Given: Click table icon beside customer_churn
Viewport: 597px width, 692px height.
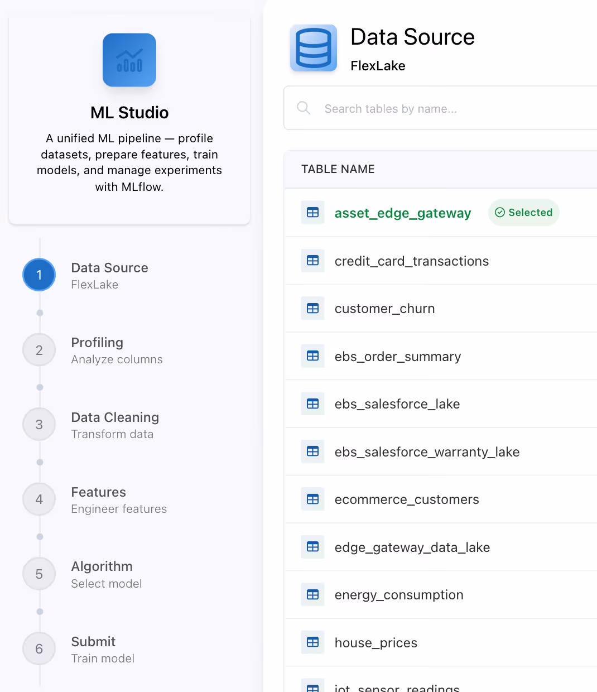Looking at the screenshot, I should (x=313, y=309).
